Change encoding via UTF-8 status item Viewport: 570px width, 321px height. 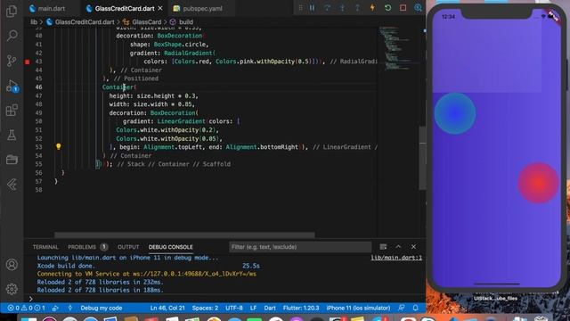[234, 308]
